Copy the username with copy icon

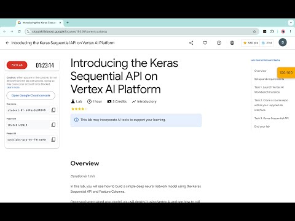53,110
